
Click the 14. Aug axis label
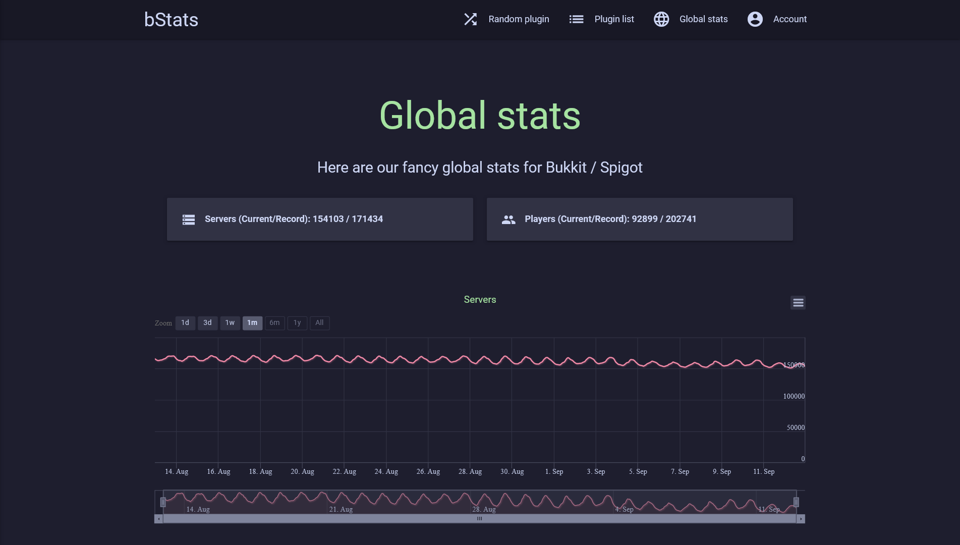tap(177, 471)
